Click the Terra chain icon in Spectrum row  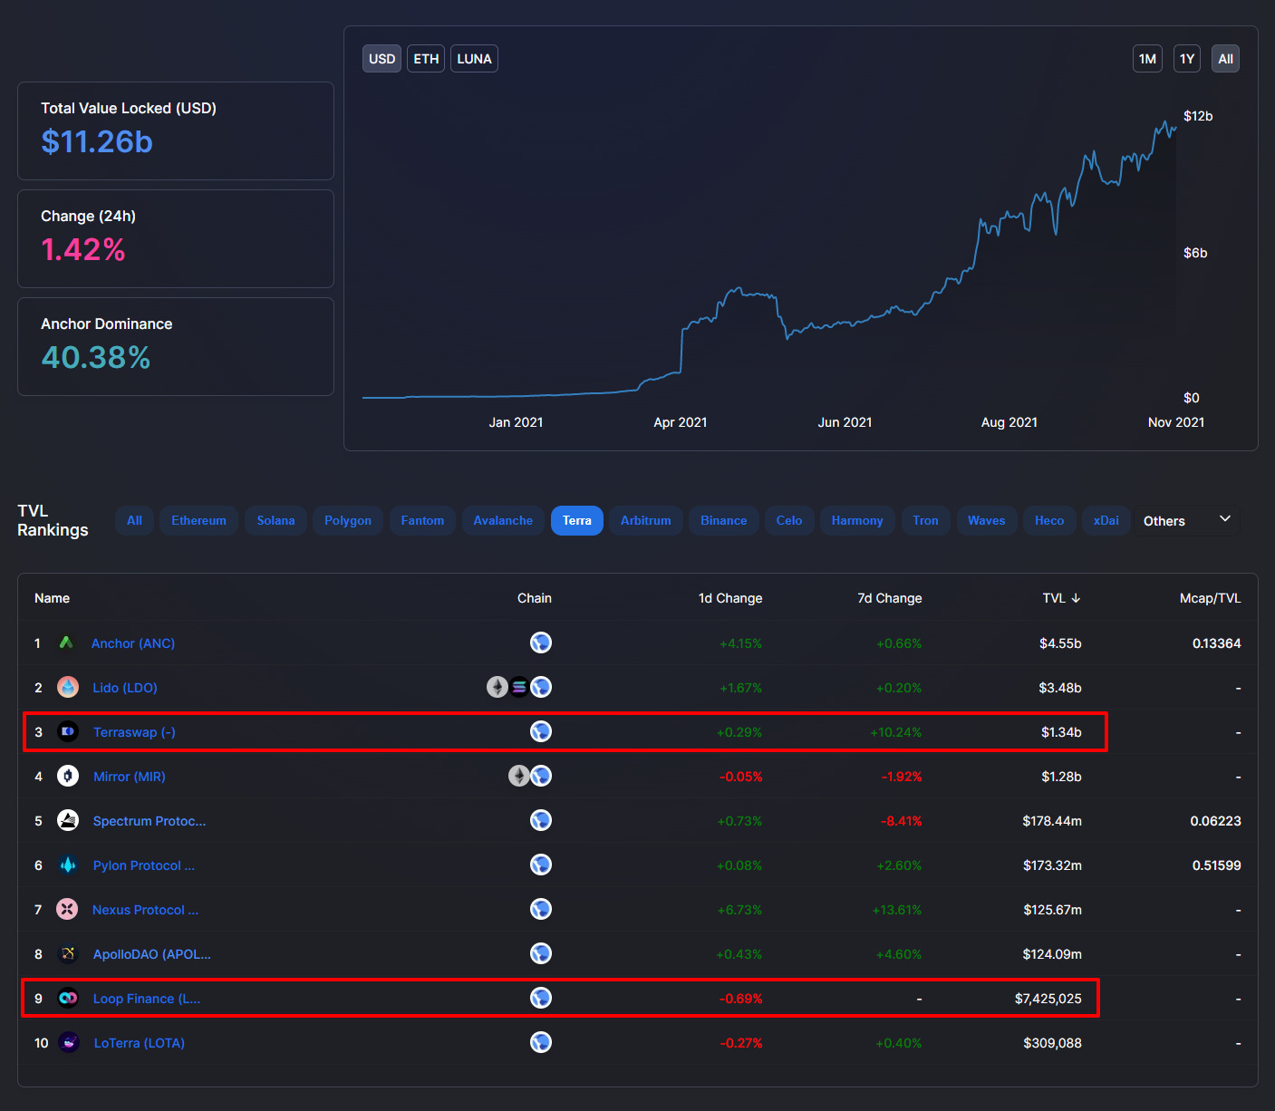[x=541, y=820]
